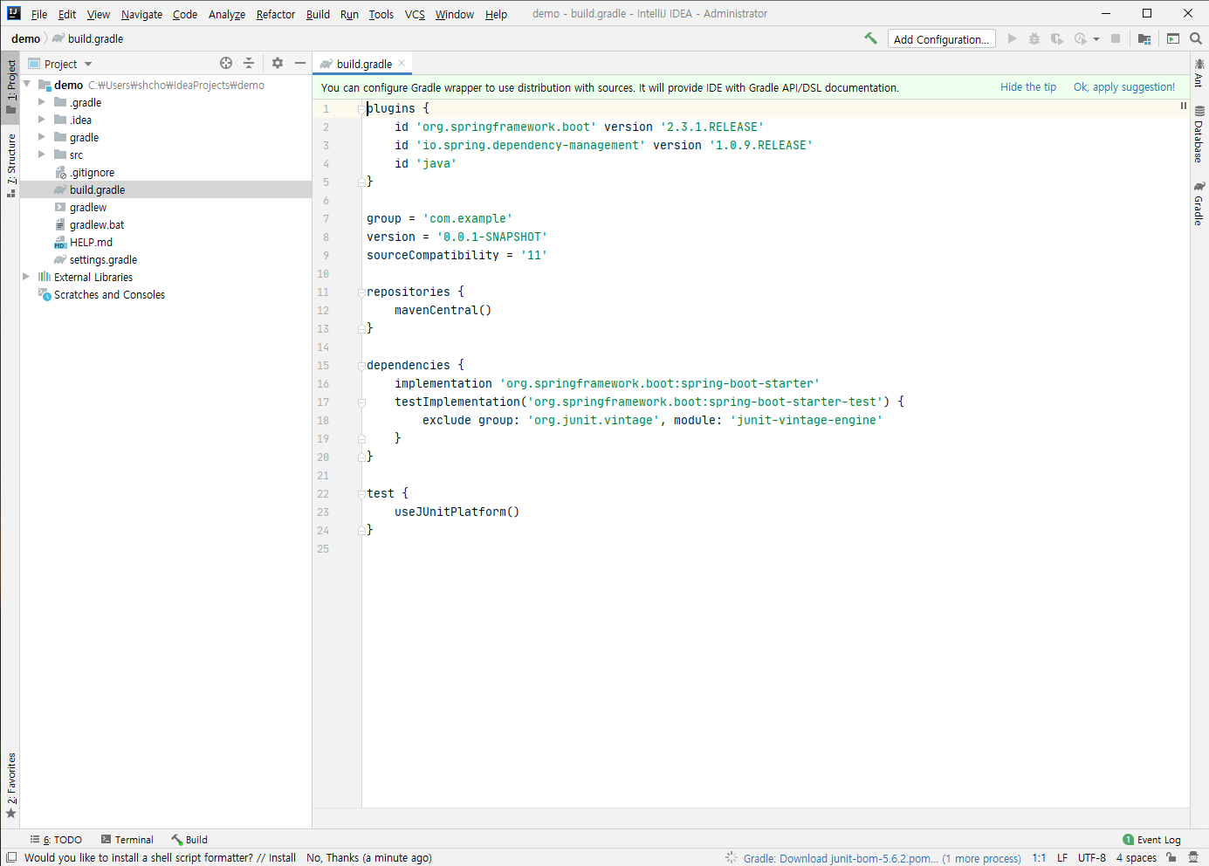Open the TODO tool window
The image size is (1209, 866).
pyautogui.click(x=56, y=840)
